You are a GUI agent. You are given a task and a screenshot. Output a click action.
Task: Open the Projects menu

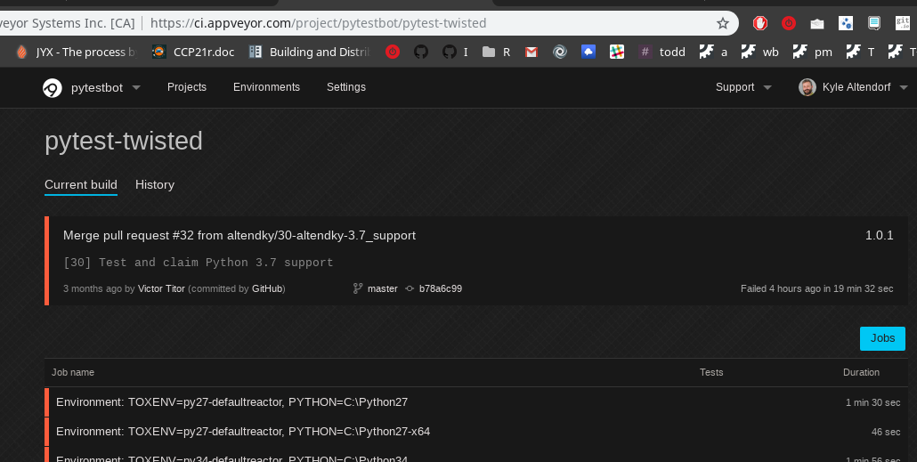tap(187, 87)
